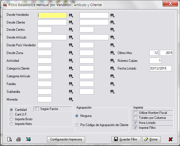Image resolution: width=180 pixels, height=146 pixels.
Task: Open lookup beside first Desde Artículo field
Action: pos(71,37)
